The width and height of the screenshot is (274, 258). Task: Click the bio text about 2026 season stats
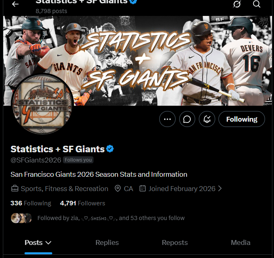pyautogui.click(x=99, y=174)
